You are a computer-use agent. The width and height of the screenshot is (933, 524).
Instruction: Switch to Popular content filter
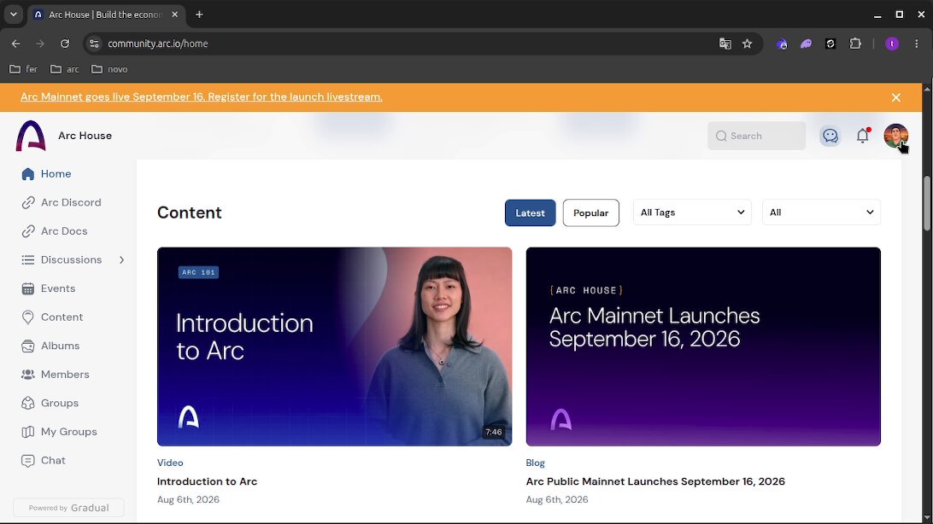click(591, 213)
